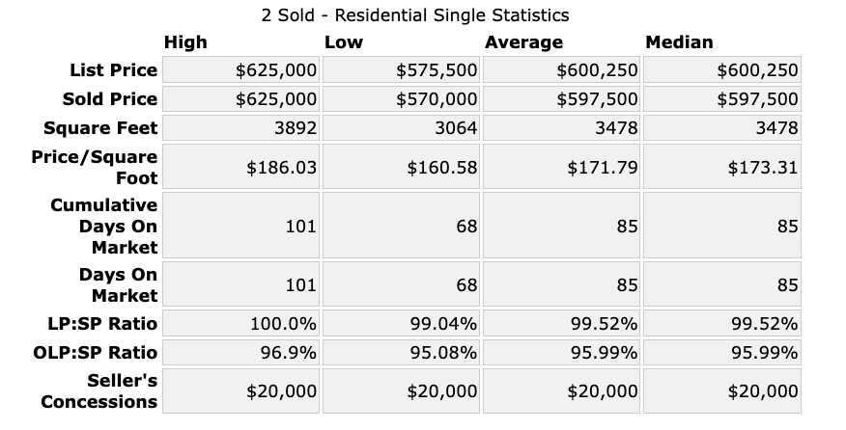Select the High column header
Screen dimensions: 846x430
[x=185, y=42]
